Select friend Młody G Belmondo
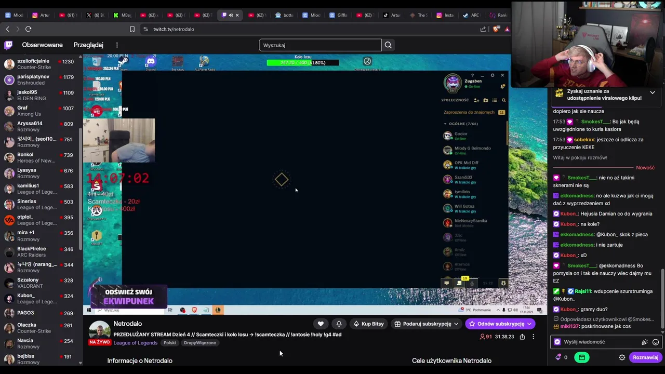This screenshot has height=374, width=665. (x=473, y=151)
